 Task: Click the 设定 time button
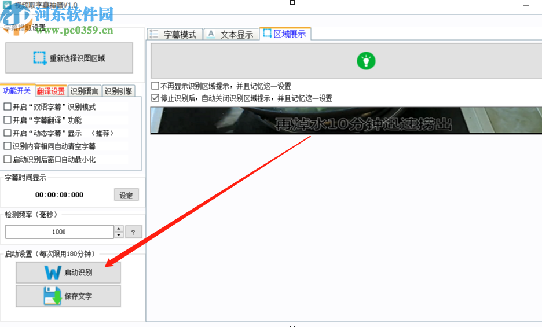(126, 194)
